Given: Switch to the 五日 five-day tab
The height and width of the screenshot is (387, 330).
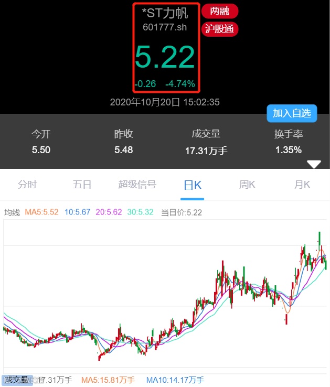Looking at the screenshot, I should pyautogui.click(x=82, y=185).
